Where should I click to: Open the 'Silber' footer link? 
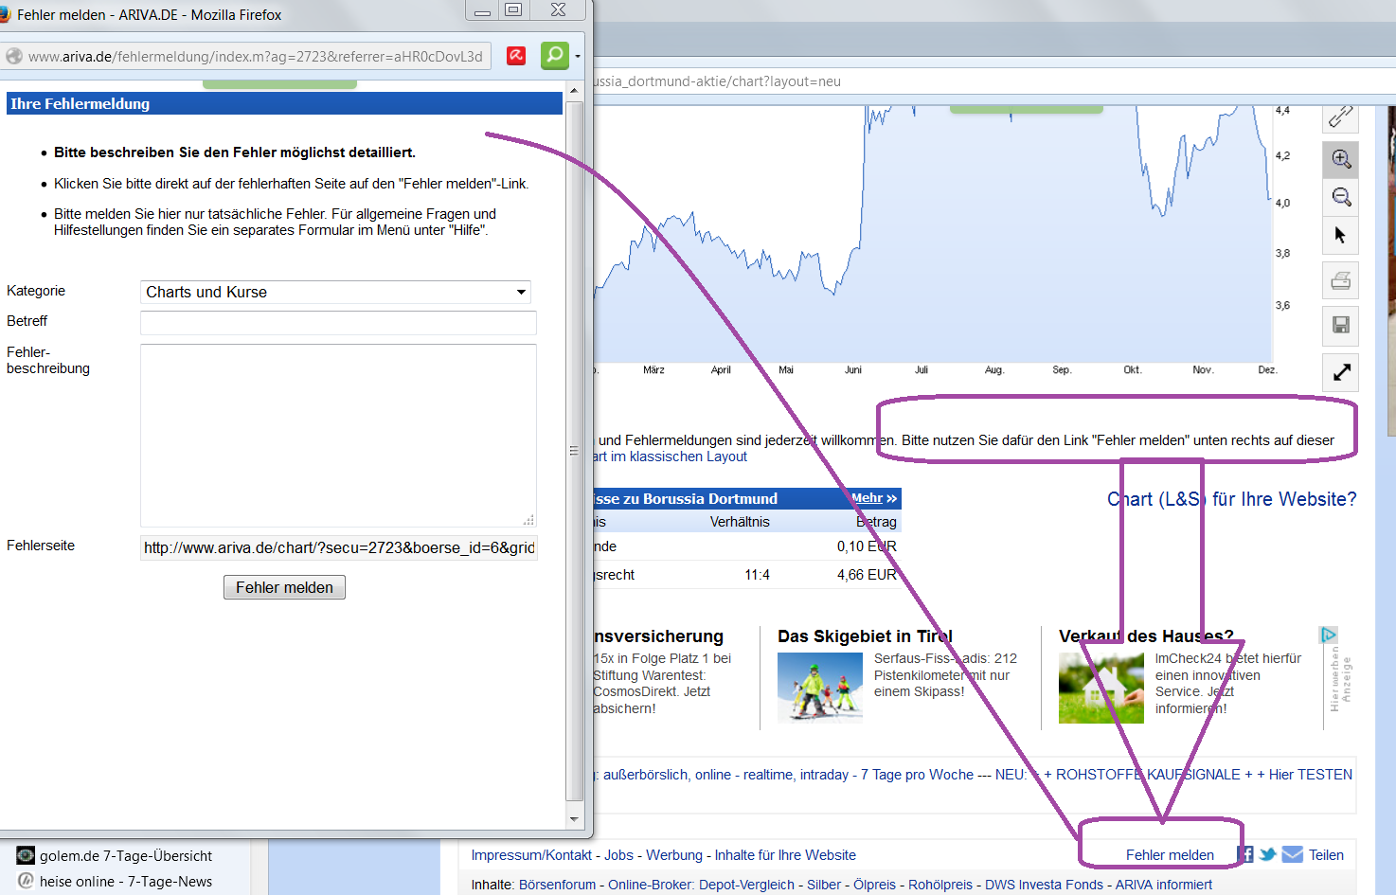point(824,885)
